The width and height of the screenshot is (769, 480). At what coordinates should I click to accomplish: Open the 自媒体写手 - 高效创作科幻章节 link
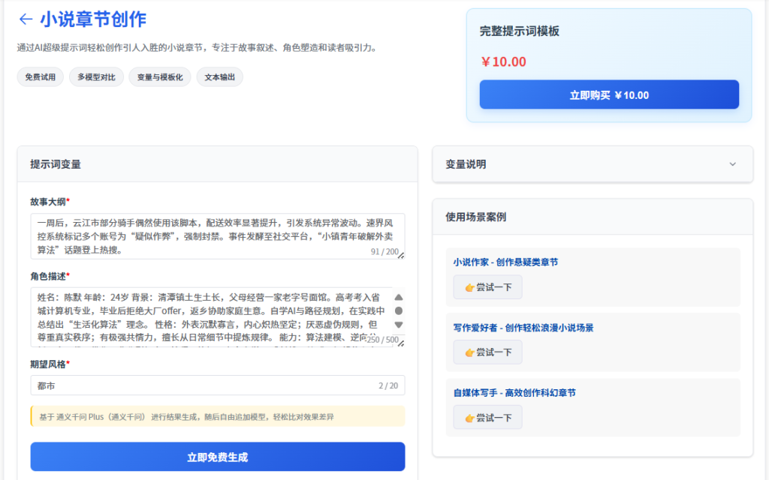click(514, 393)
